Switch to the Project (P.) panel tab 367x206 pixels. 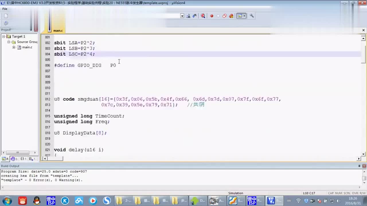pos(6,159)
